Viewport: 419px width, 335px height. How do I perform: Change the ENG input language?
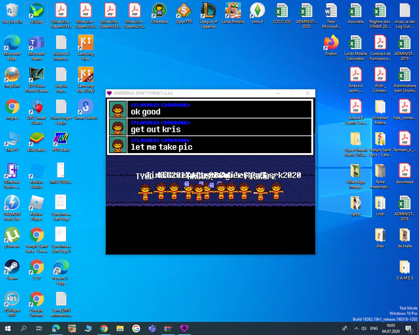[374, 328]
